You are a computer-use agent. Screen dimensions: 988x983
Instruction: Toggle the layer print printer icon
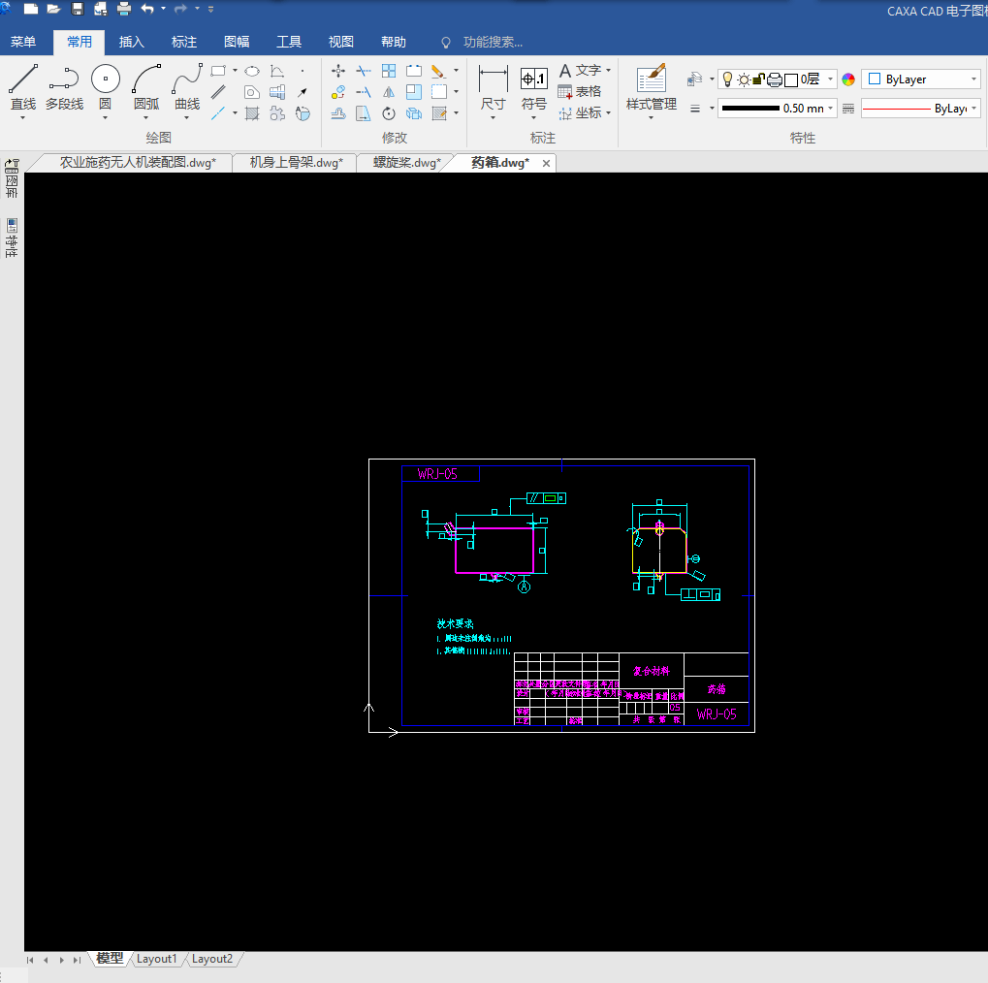coord(775,79)
